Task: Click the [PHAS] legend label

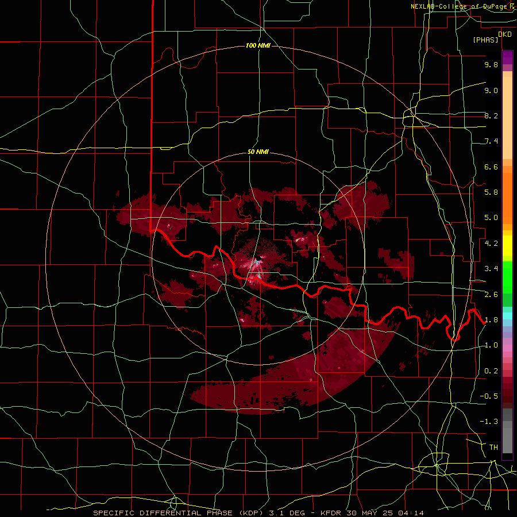Action: pyautogui.click(x=485, y=40)
